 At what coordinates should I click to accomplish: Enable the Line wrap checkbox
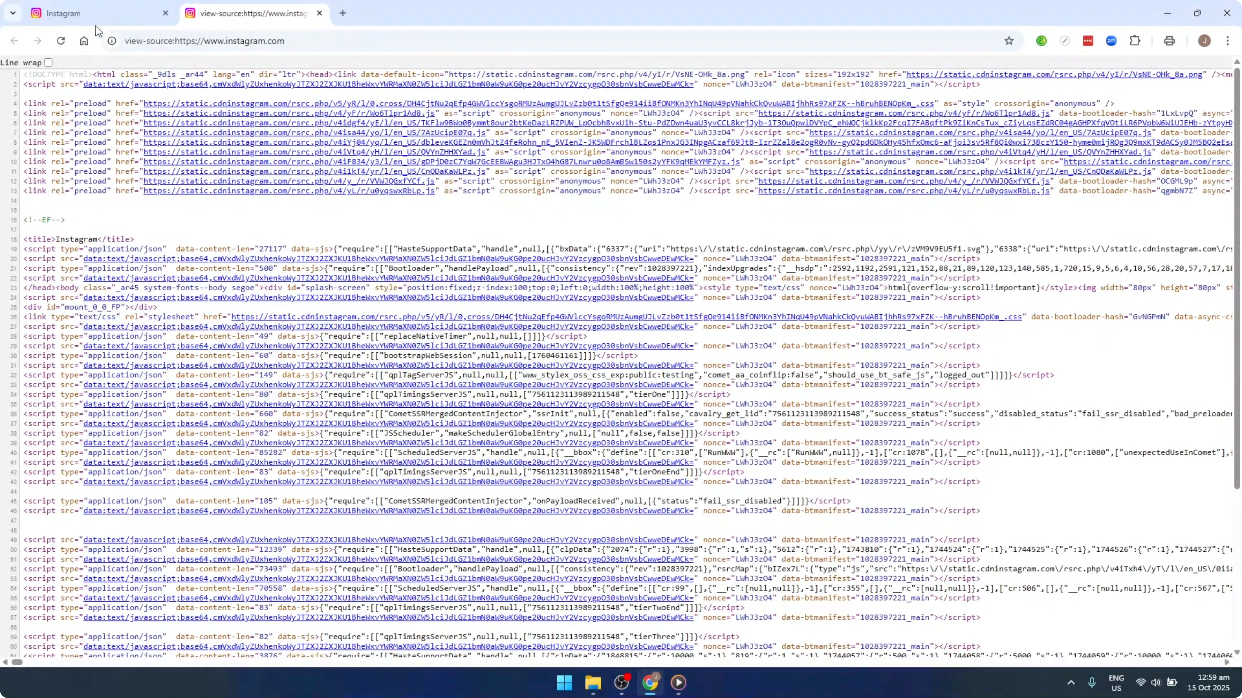tap(48, 62)
